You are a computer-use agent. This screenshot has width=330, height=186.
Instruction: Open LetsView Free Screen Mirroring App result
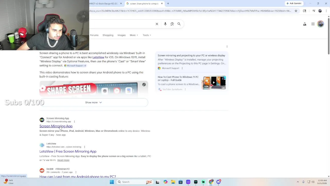(68, 151)
